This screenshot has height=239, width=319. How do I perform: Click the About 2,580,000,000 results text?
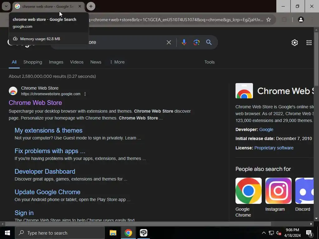[x=52, y=77]
